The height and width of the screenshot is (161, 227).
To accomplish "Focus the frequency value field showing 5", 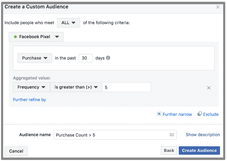I will pos(127,87).
